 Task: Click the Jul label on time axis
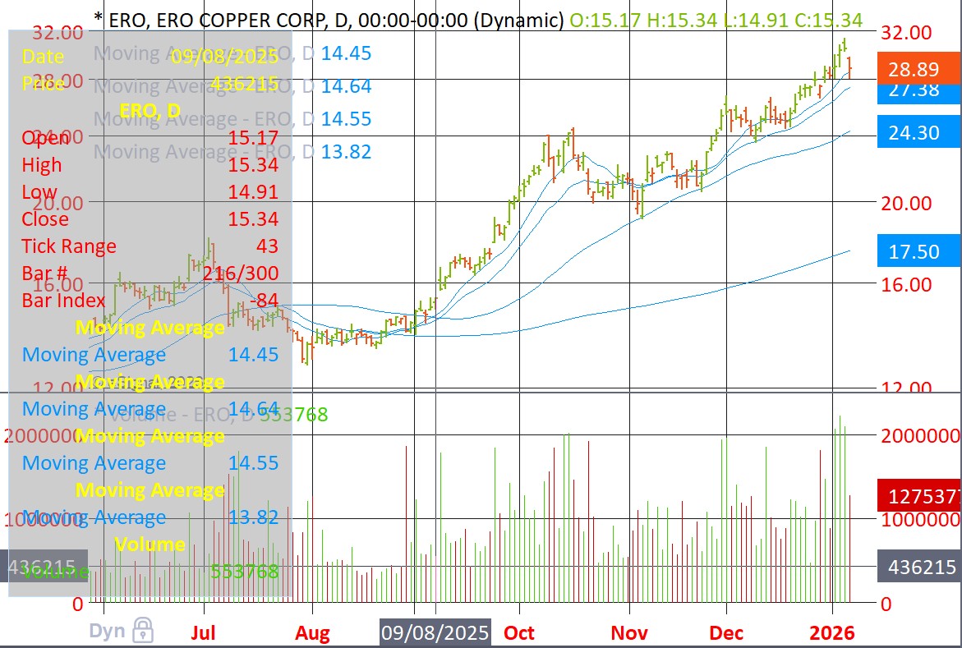pyautogui.click(x=203, y=632)
